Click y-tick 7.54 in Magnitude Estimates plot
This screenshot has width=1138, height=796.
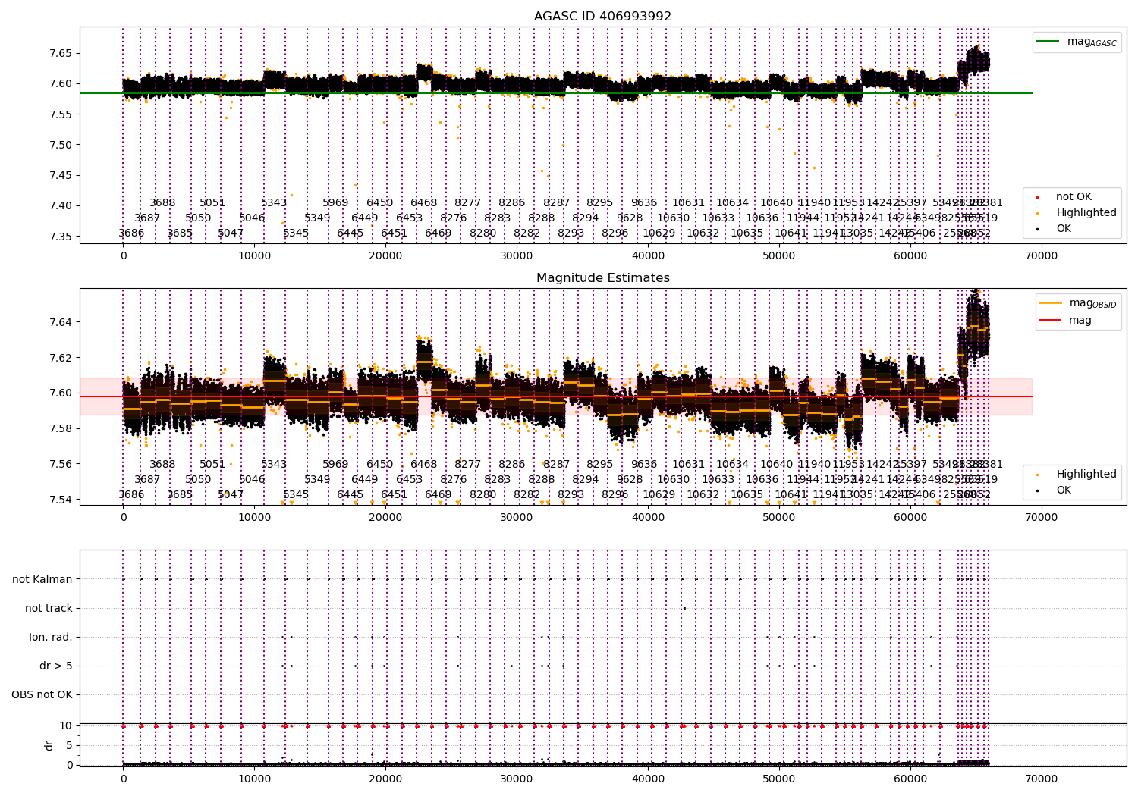coord(60,500)
